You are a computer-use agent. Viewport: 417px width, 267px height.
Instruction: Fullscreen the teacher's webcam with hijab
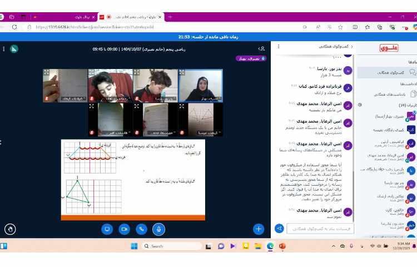[x=182, y=72]
